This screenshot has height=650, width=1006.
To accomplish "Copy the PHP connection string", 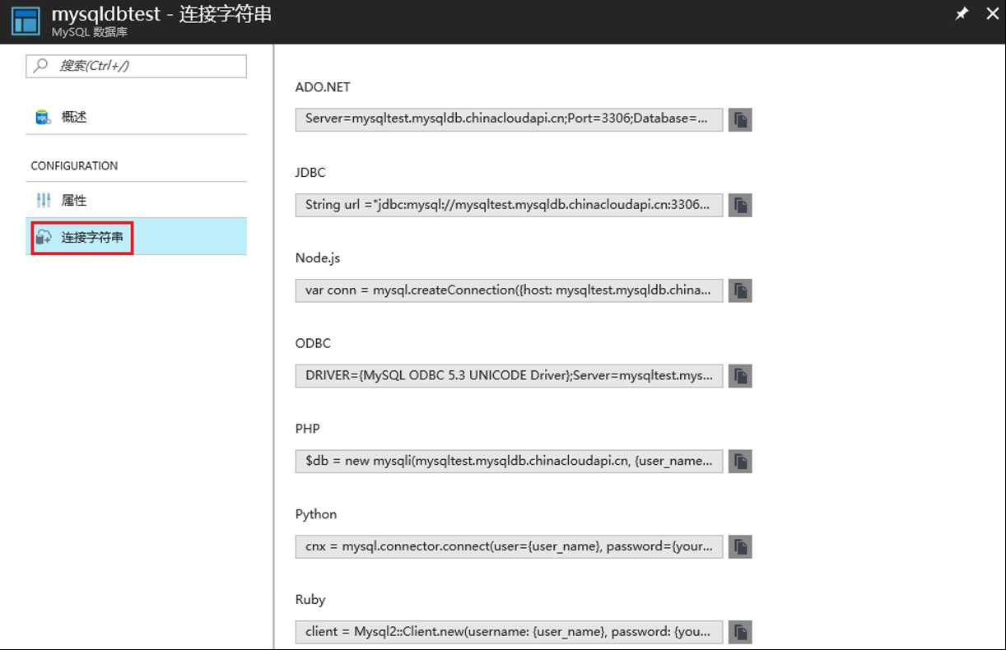I will 740,462.
